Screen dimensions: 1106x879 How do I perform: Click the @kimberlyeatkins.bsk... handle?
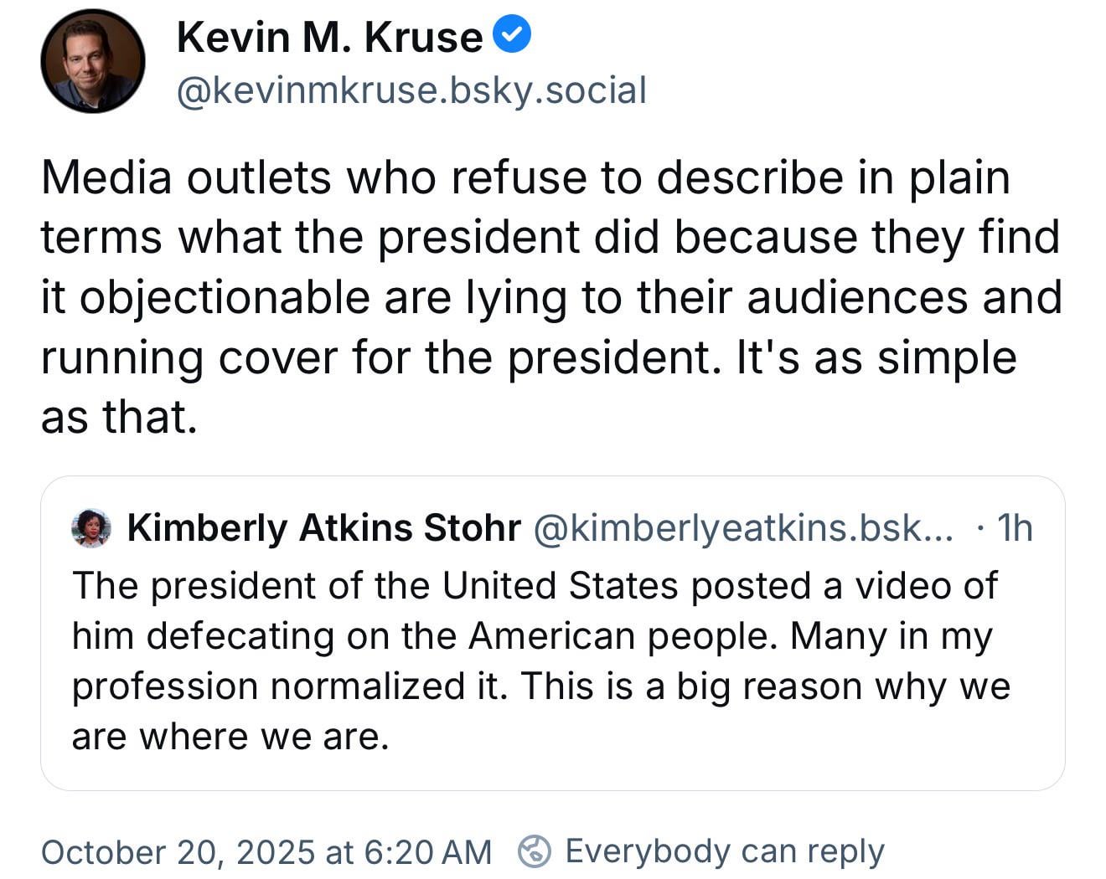742,528
